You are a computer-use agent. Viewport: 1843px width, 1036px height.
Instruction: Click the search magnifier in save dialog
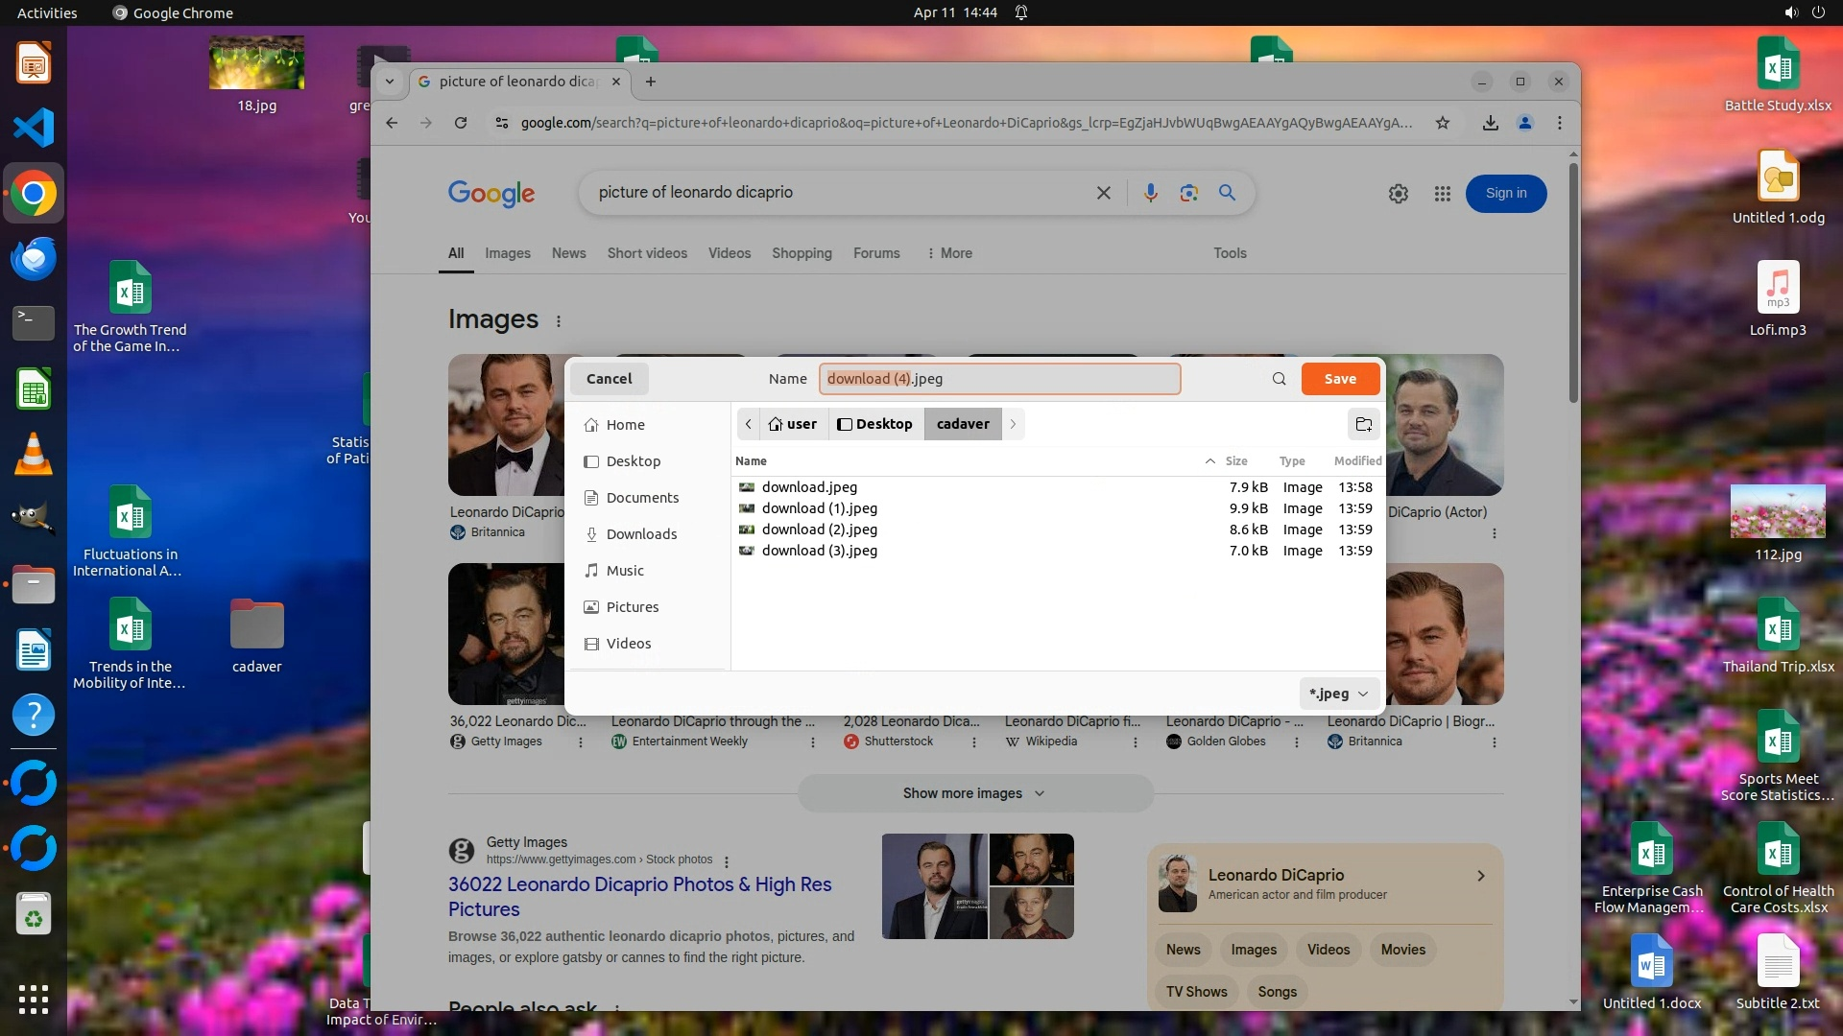coord(1279,379)
